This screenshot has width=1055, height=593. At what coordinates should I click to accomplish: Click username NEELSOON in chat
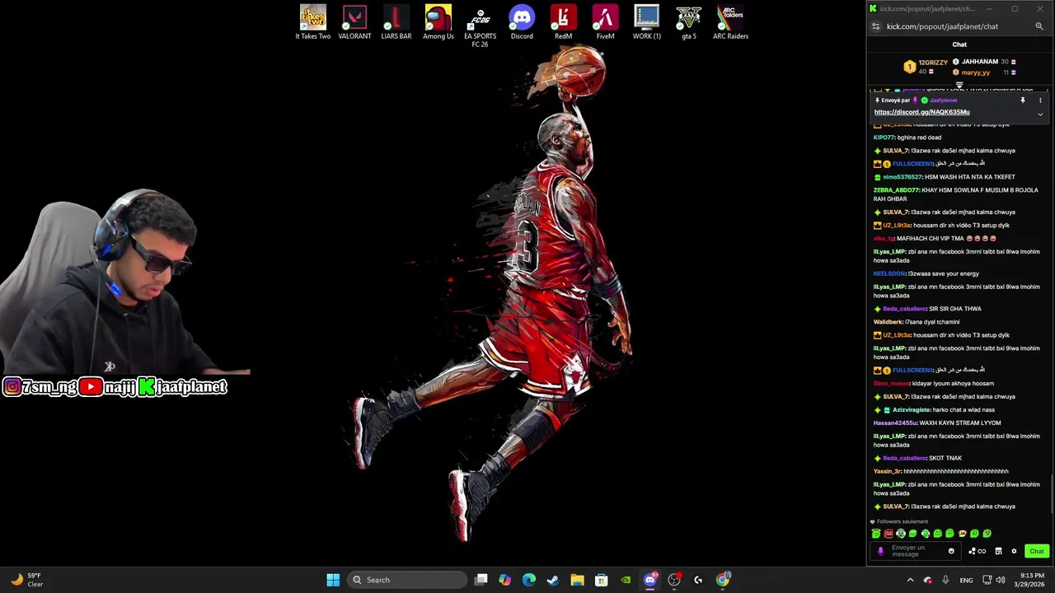click(889, 273)
